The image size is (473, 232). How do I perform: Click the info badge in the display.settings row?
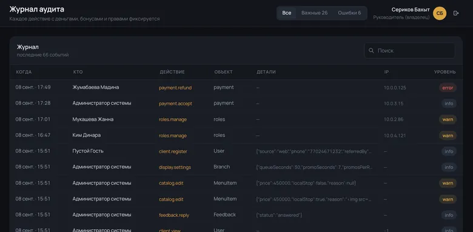[449, 167]
